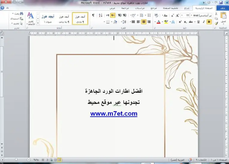Copy the selection to clipboard
The image size is (229, 164).
pyautogui.click(x=216, y=18)
